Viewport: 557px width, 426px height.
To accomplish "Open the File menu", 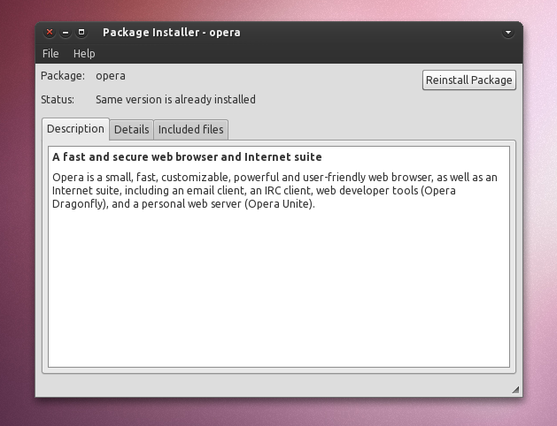I will pyautogui.click(x=50, y=54).
